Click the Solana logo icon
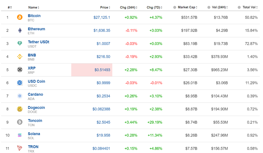The image size is (263, 153). 20,135
